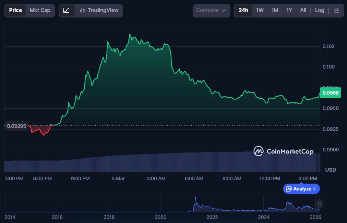This screenshot has width=347, height=223.
Task: Select the 24h time range
Action: [x=243, y=11]
